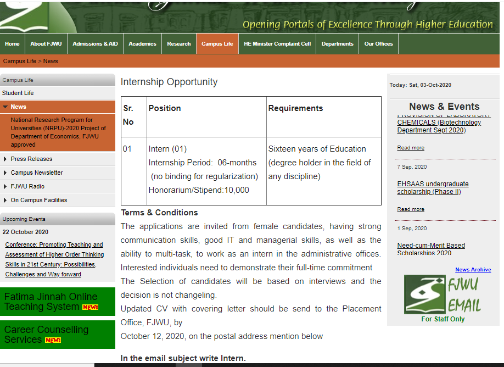The width and height of the screenshot is (504, 367).
Task: Click the Position table header
Action: pos(165,108)
